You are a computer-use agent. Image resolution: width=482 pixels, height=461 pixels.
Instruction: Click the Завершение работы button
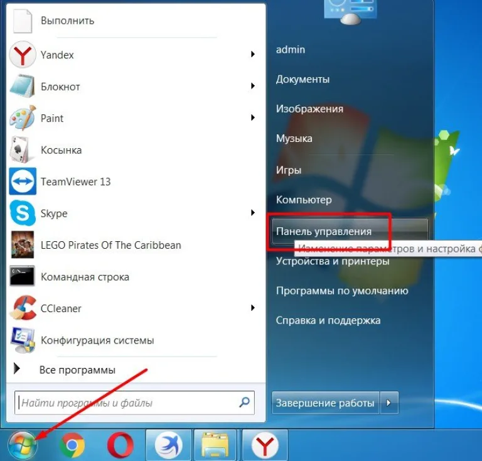[x=325, y=403]
